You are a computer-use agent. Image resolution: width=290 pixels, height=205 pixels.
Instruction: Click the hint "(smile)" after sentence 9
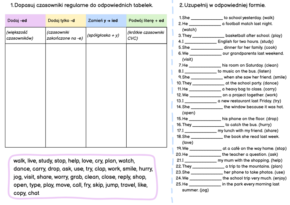point(280,77)
